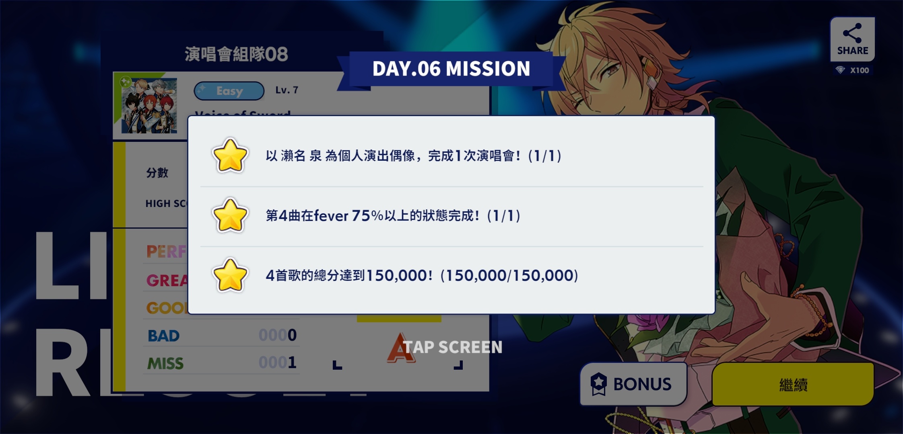Click the yellow 繼續 continue button
903x434 pixels.
[793, 384]
